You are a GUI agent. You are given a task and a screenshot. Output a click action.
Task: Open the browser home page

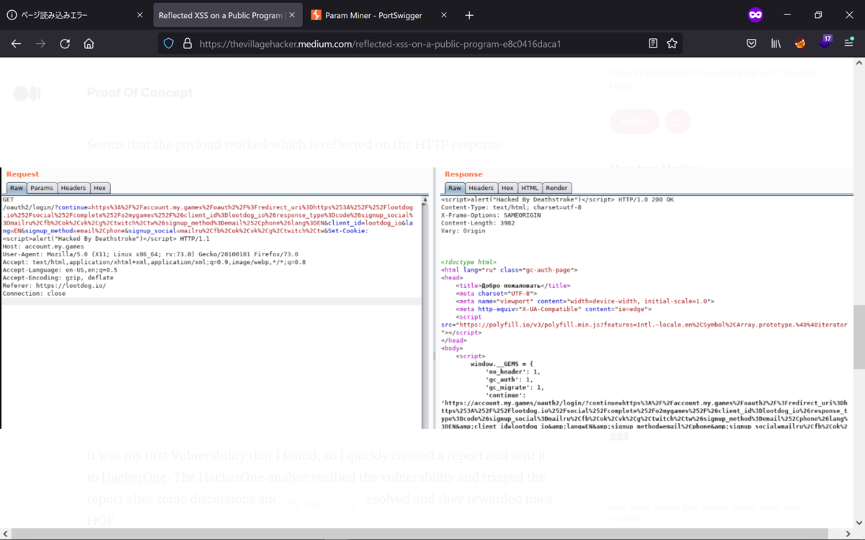coord(89,44)
